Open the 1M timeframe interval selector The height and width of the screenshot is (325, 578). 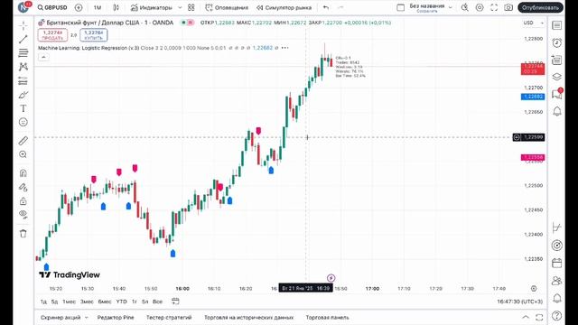[98, 7]
